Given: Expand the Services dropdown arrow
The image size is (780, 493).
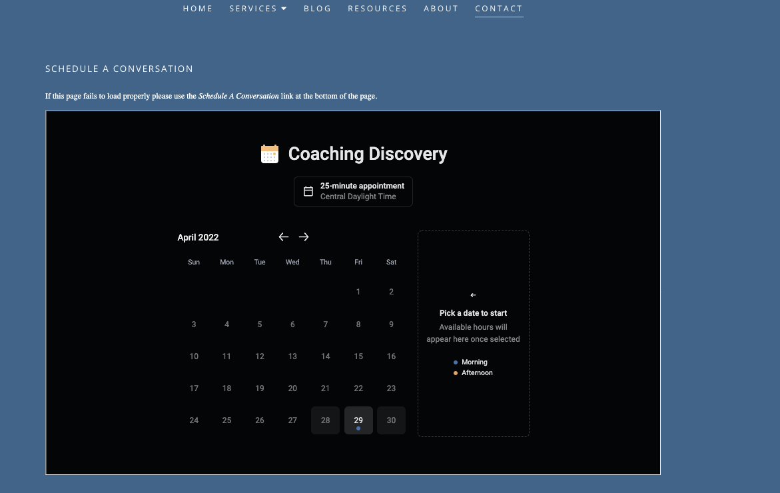Looking at the screenshot, I should [284, 9].
